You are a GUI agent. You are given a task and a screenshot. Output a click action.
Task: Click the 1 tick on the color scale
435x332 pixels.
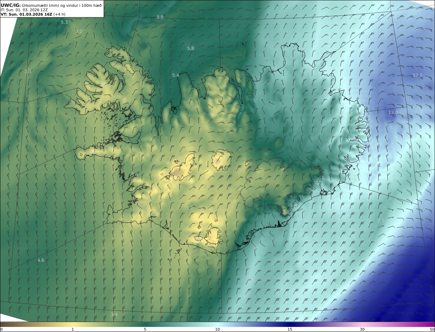coord(73,329)
